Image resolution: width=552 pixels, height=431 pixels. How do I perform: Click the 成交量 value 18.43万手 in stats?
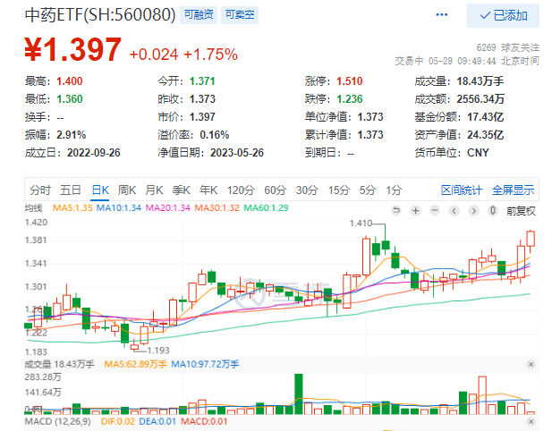[x=480, y=81]
